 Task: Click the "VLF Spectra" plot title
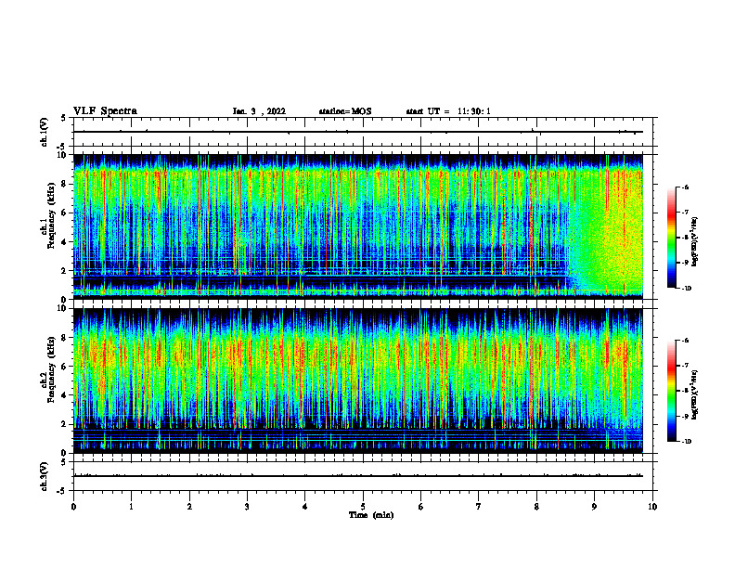[x=105, y=111]
